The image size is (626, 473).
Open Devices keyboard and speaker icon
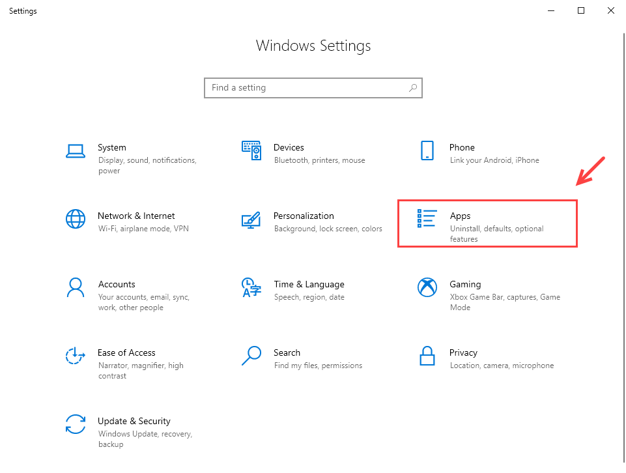click(x=251, y=150)
